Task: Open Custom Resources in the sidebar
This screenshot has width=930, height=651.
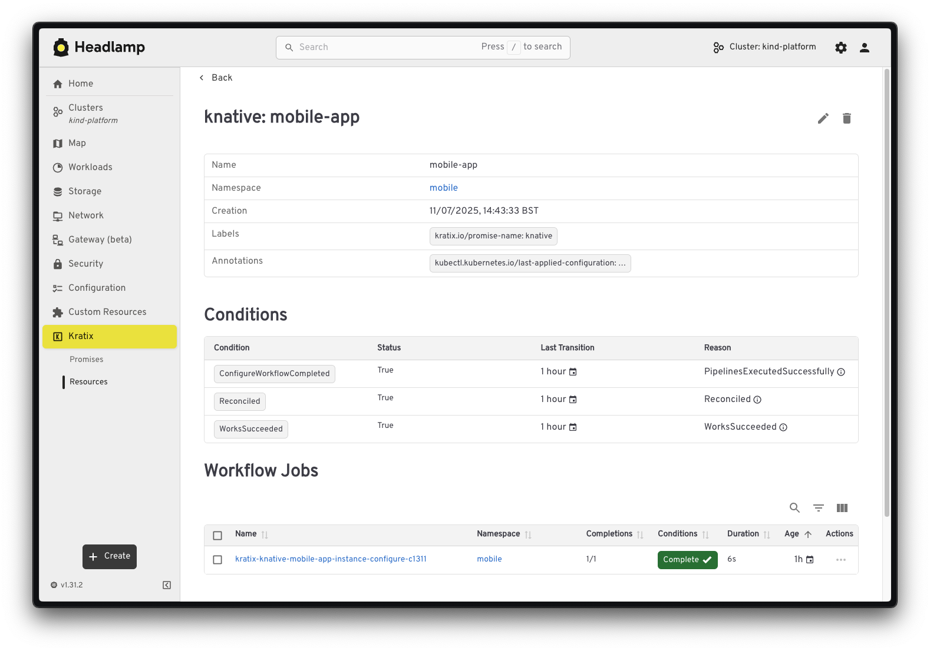Action: (110, 312)
